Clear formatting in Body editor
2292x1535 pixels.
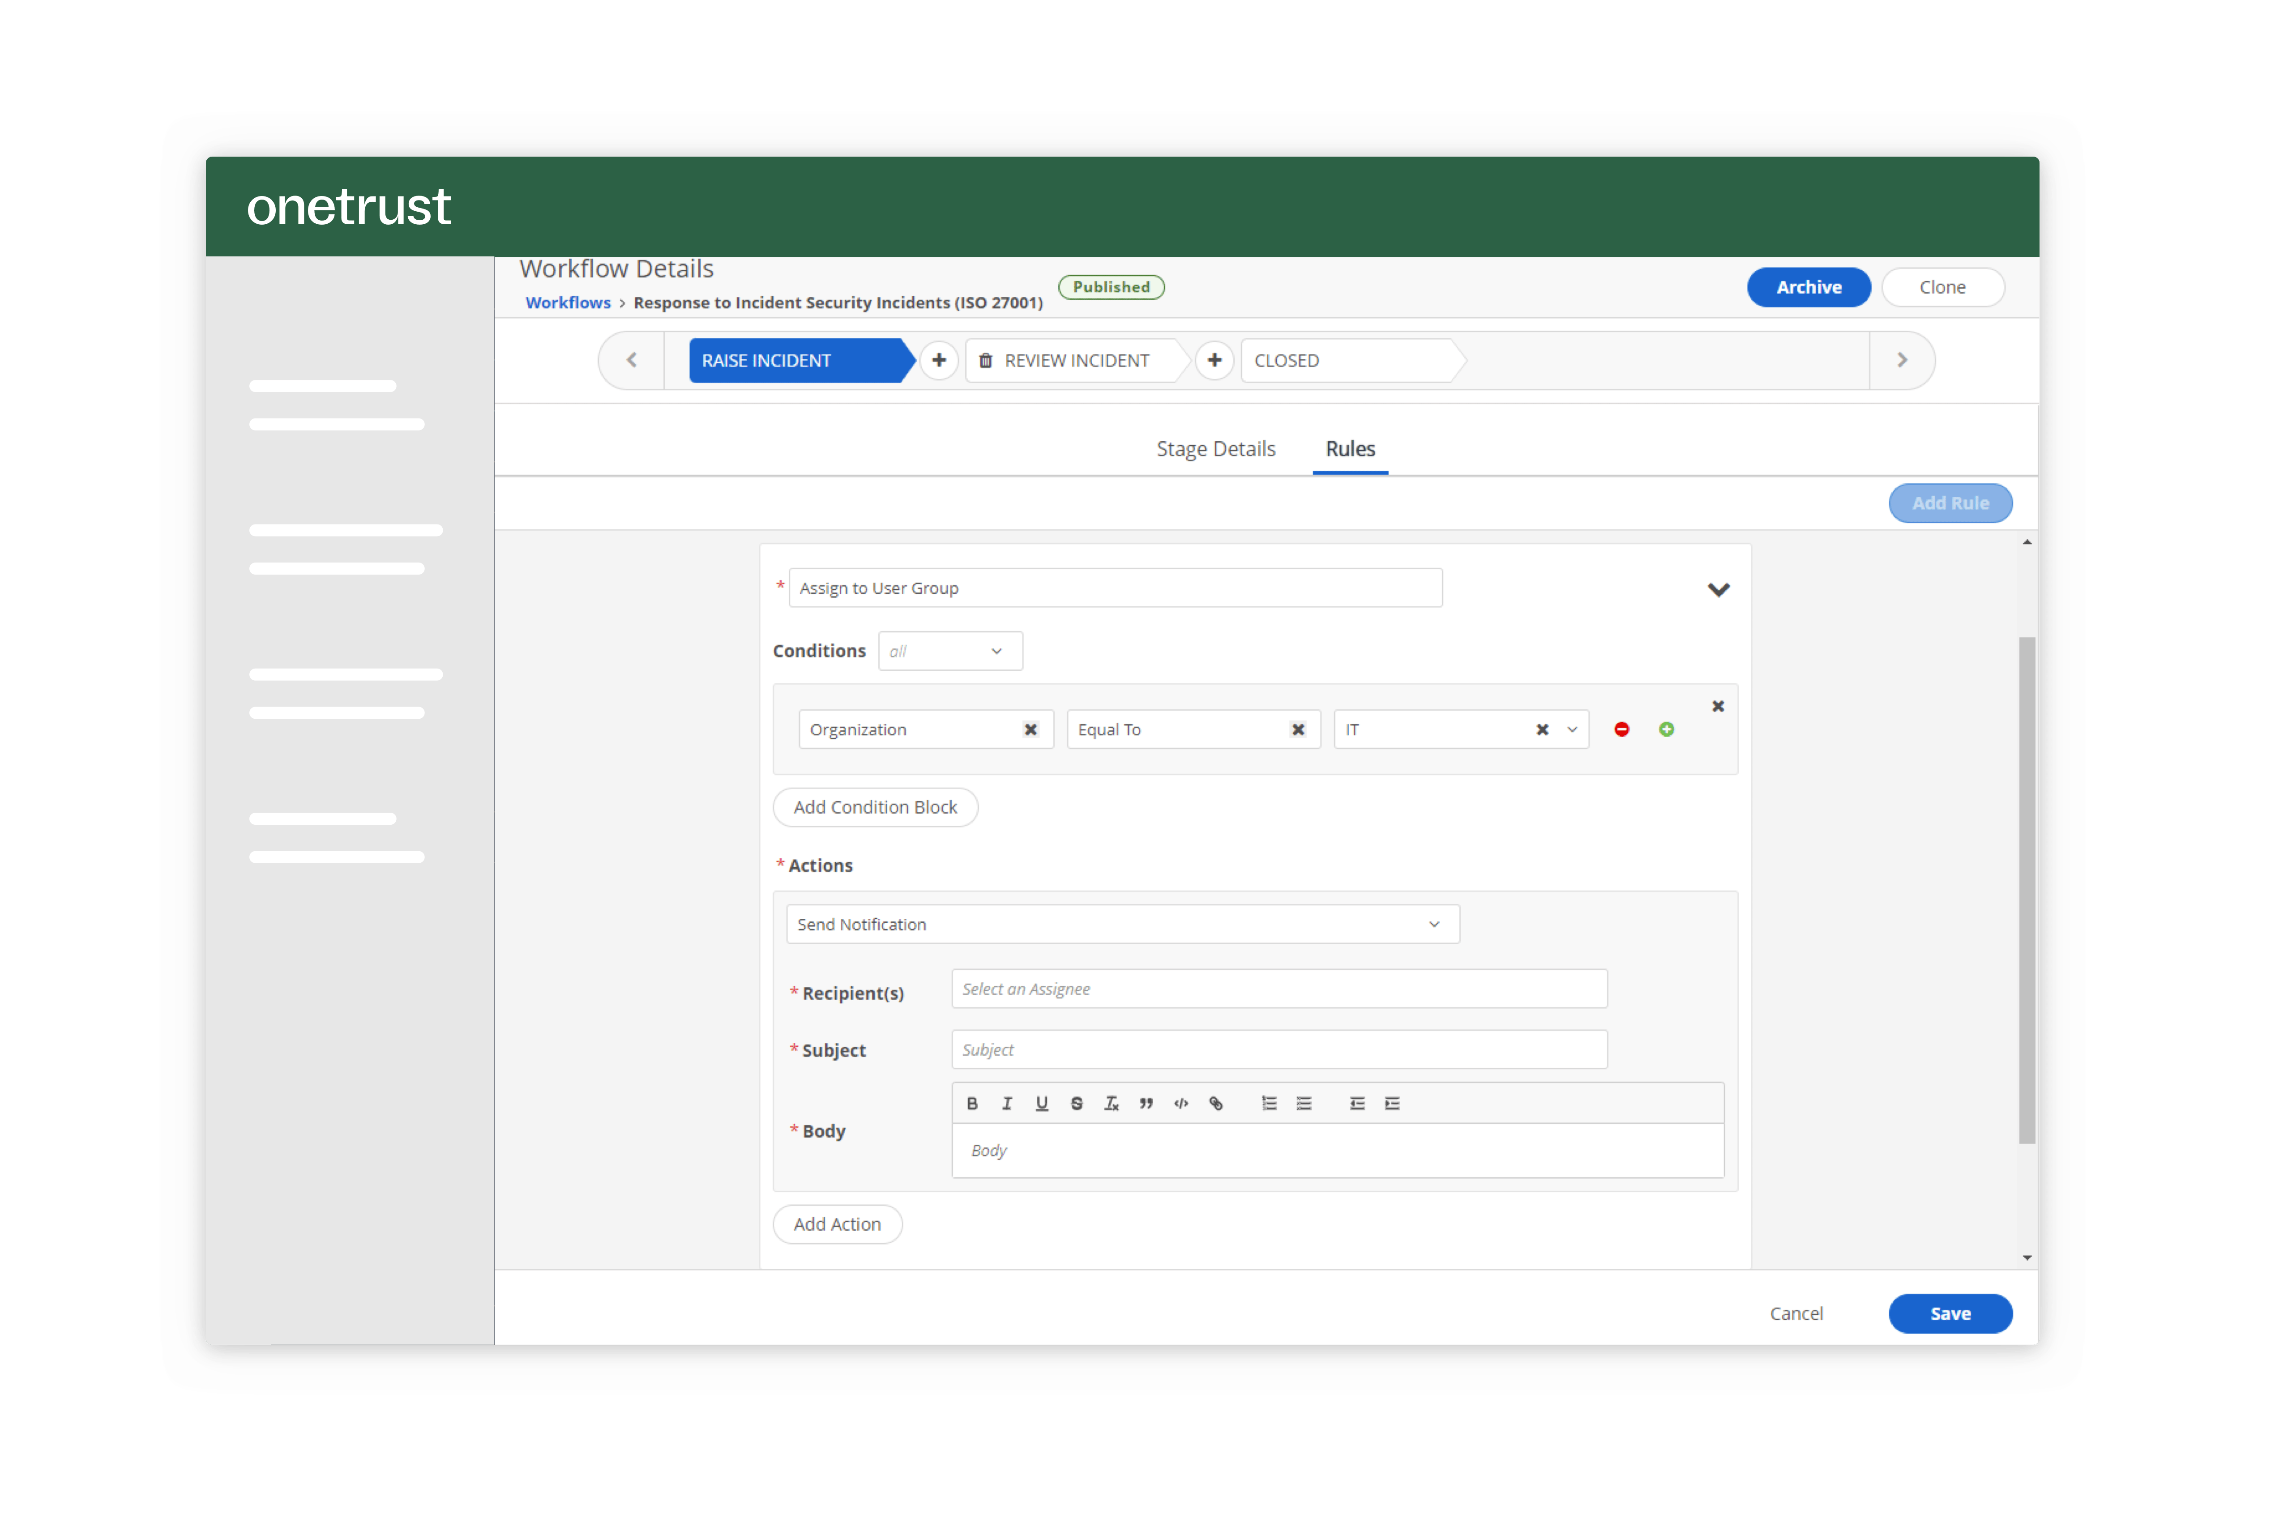tap(1111, 1103)
